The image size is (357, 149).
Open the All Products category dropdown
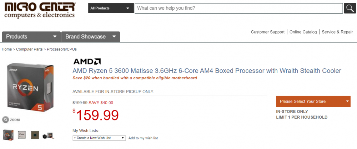(x=110, y=8)
